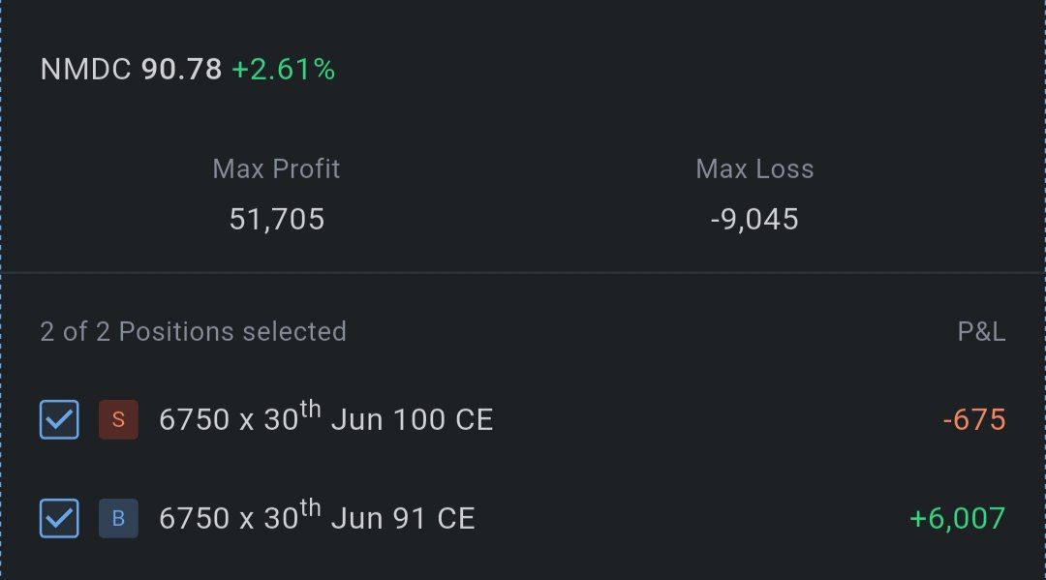Select the Max Profit label
The image size is (1046, 580).
276,169
